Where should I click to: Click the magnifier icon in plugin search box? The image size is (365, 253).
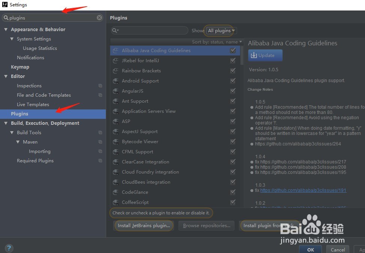click(115, 30)
